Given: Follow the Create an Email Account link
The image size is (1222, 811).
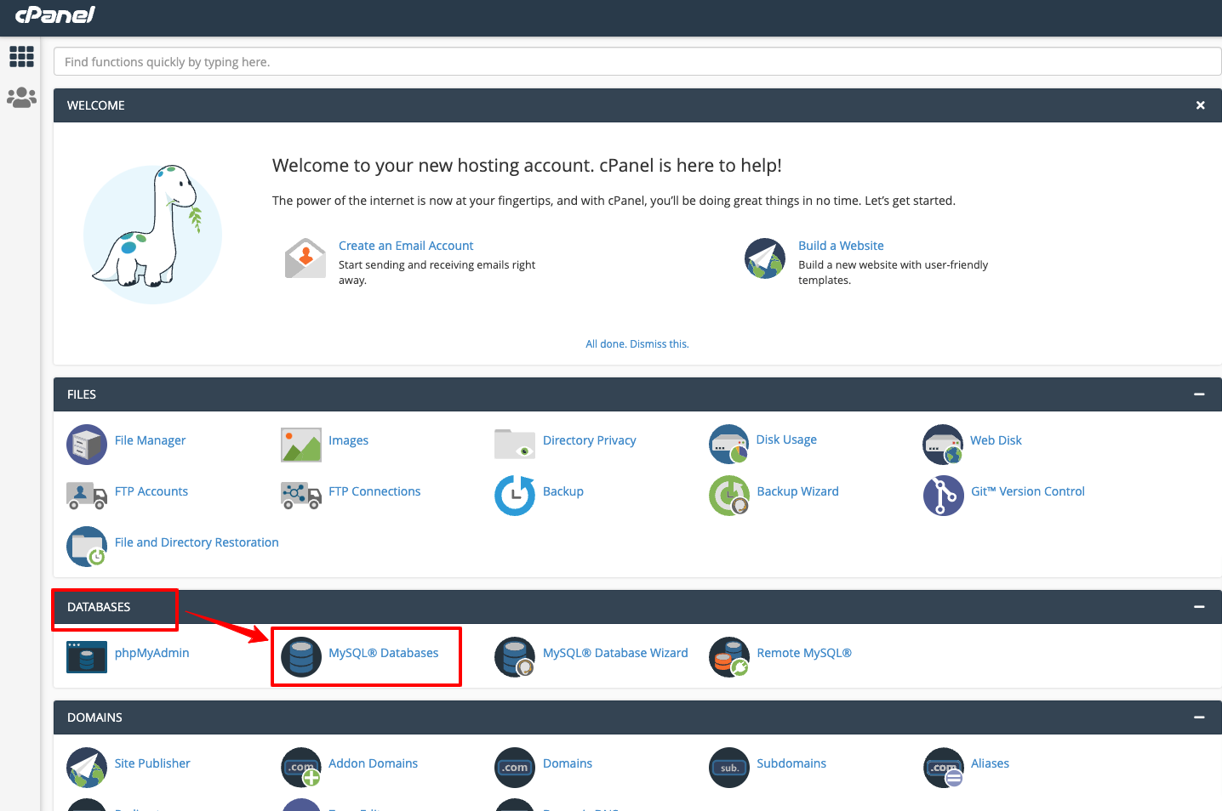Looking at the screenshot, I should pos(406,245).
